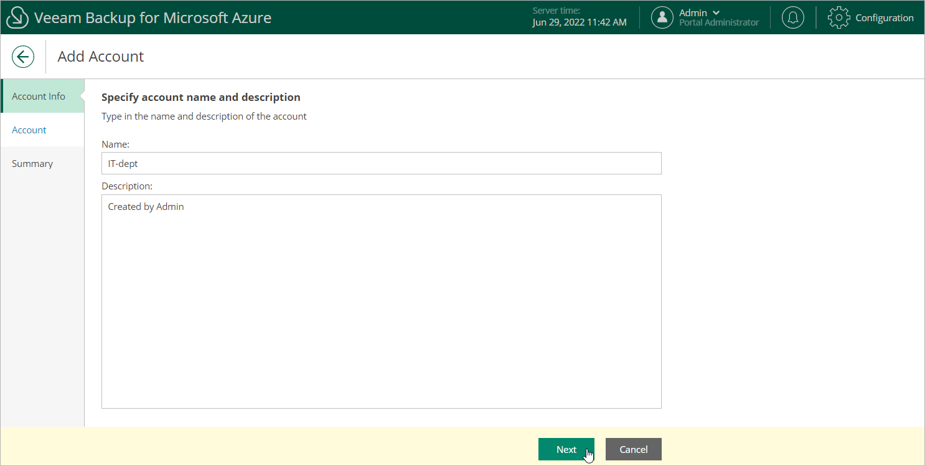Click the Veeam Backup for Microsoft Azure title
The image size is (925, 466).
153,17
